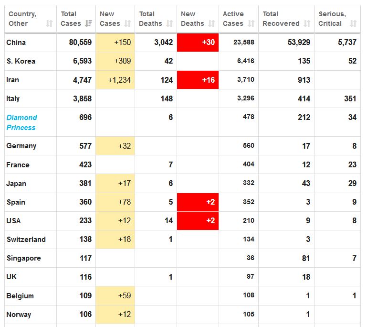Sort table by New Deaths icon

coord(211,23)
